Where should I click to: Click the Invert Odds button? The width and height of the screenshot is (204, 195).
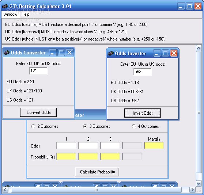tap(143, 113)
